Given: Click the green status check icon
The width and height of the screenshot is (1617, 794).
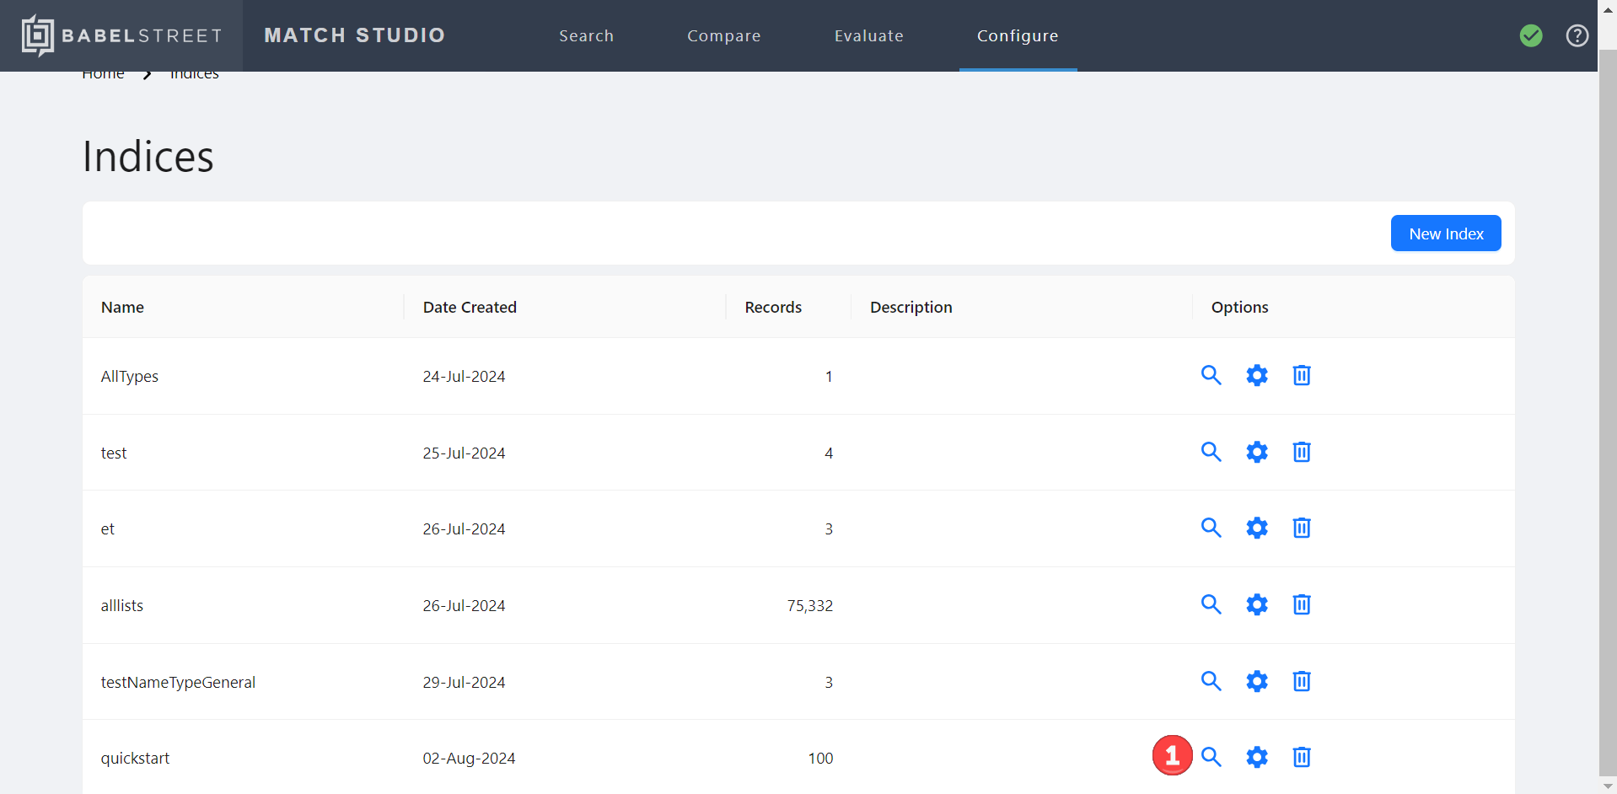Looking at the screenshot, I should [1531, 35].
